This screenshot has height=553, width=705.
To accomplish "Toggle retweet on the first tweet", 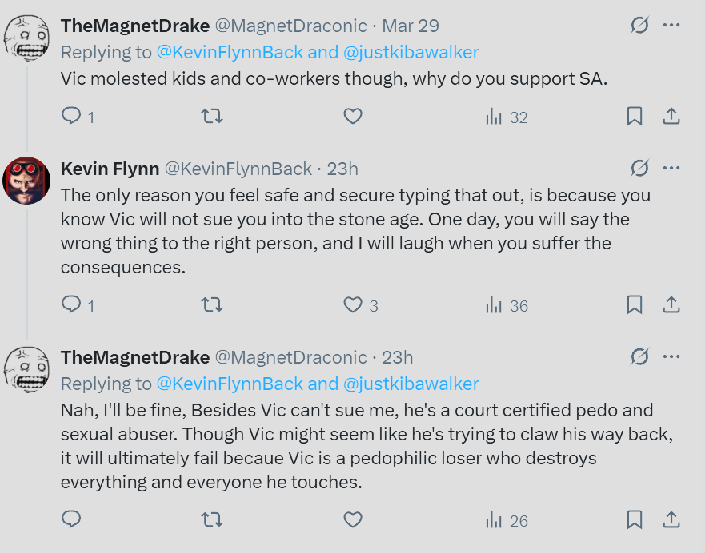I will 211,117.
